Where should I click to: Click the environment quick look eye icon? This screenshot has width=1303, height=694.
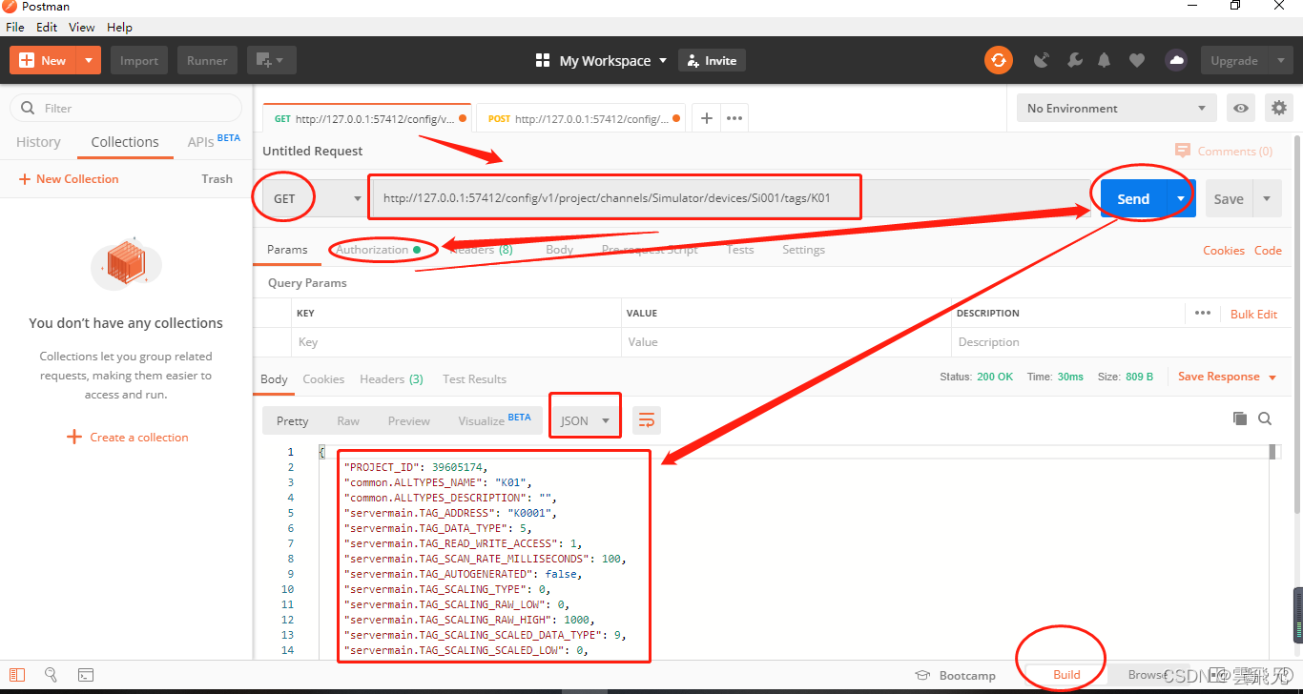1240,109
